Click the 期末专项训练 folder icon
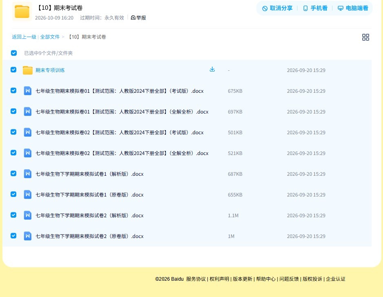 click(28, 70)
